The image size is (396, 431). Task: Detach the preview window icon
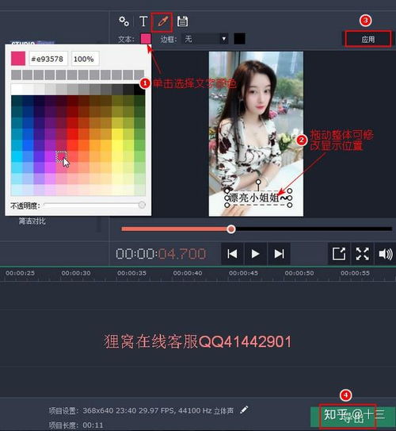tap(339, 254)
